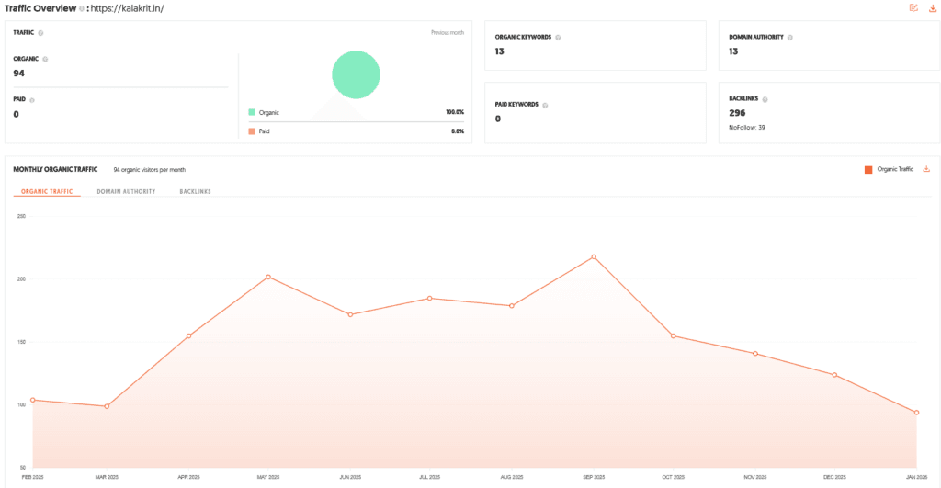The height and width of the screenshot is (488, 941).
Task: Click the JUL 2025 data point
Action: coord(430,299)
